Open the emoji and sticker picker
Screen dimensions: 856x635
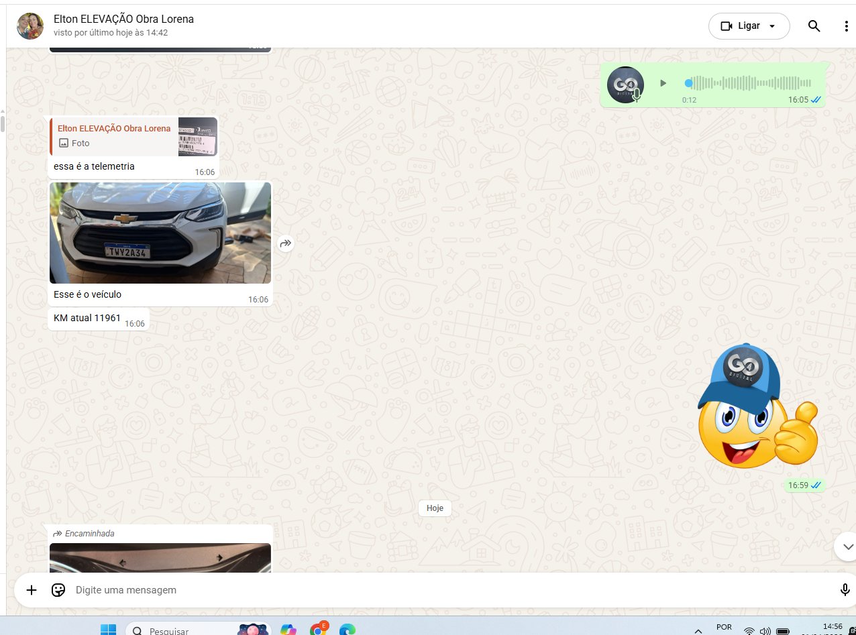point(58,590)
